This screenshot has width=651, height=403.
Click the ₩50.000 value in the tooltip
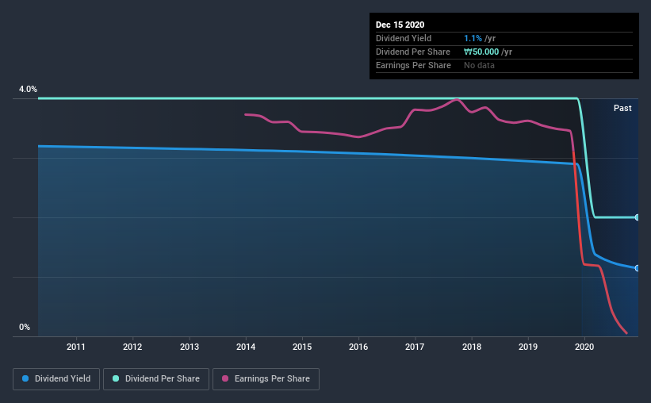point(481,52)
